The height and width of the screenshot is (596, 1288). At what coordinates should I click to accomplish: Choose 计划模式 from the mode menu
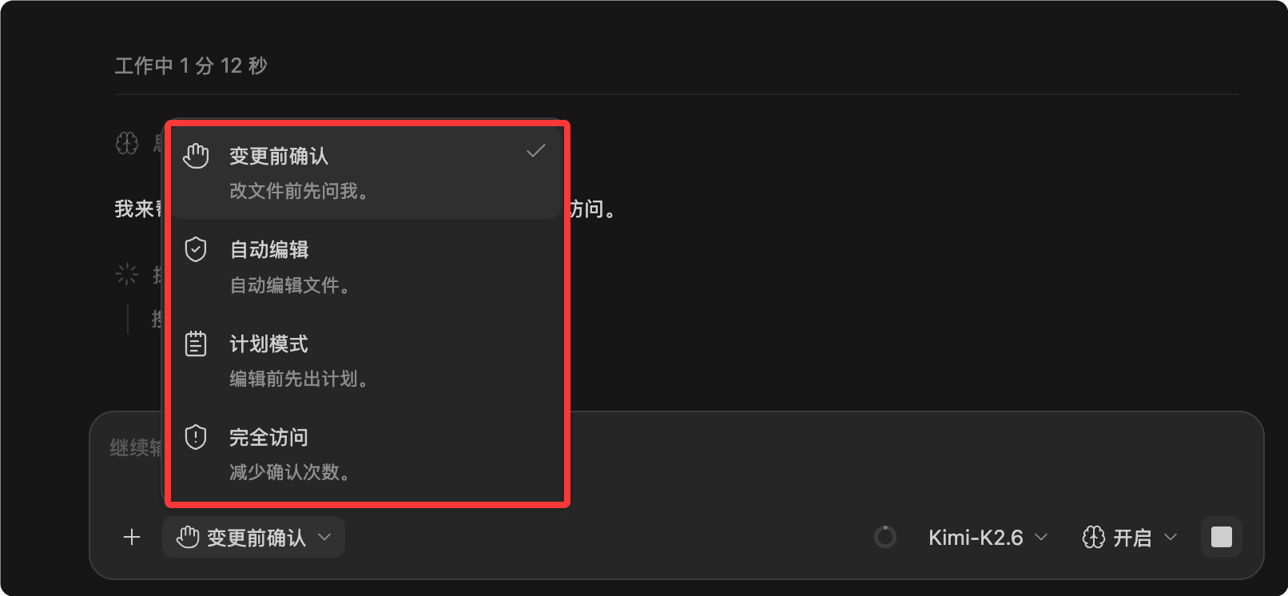point(366,360)
